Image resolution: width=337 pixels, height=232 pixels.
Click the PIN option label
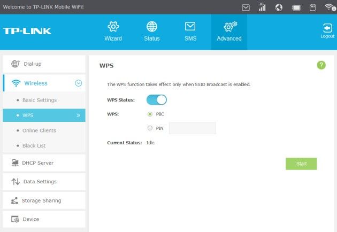point(160,128)
